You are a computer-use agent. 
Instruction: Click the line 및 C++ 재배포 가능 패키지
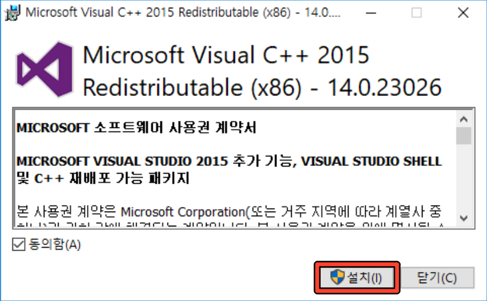coord(103,178)
